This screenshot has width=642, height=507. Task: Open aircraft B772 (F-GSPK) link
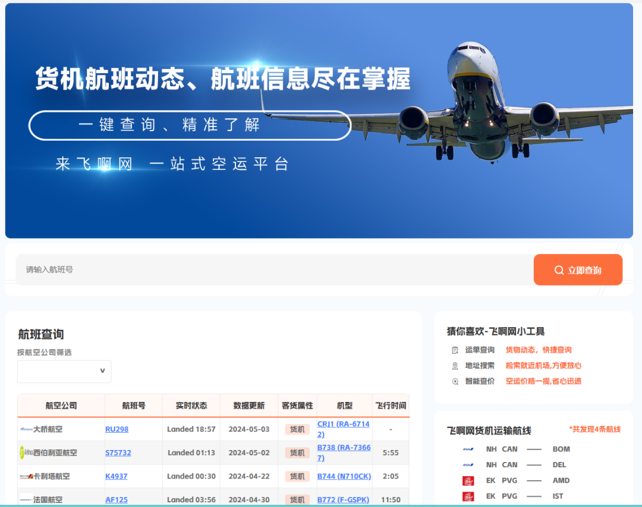point(343,500)
